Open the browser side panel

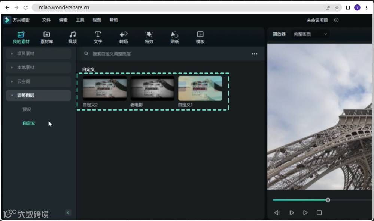click(x=348, y=7)
